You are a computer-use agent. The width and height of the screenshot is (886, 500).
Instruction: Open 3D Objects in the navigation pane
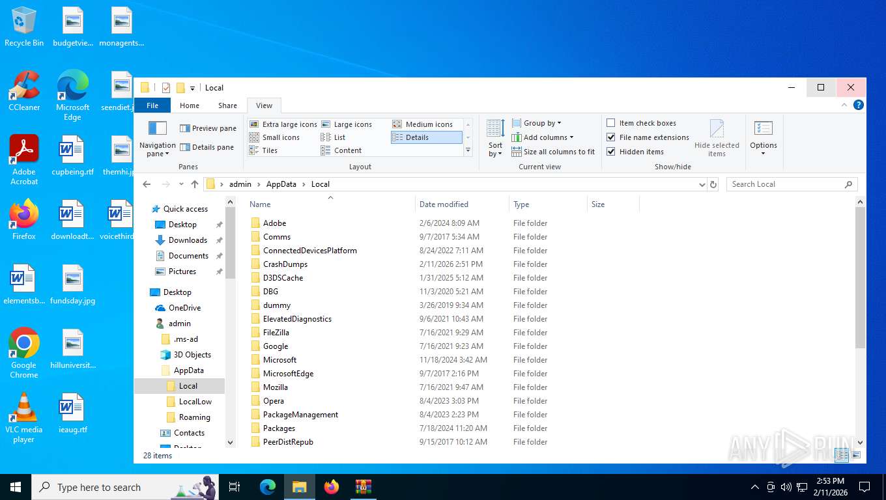coord(192,355)
